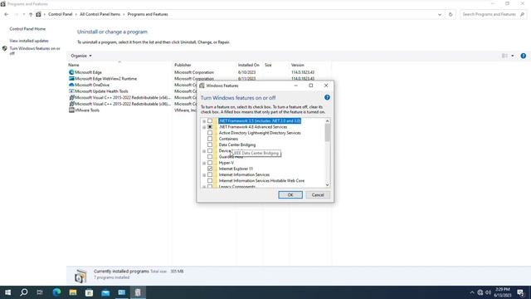Click All Control Panel Items breadcrumb
Image resolution: width=531 pixels, height=299 pixels.
tap(100, 14)
